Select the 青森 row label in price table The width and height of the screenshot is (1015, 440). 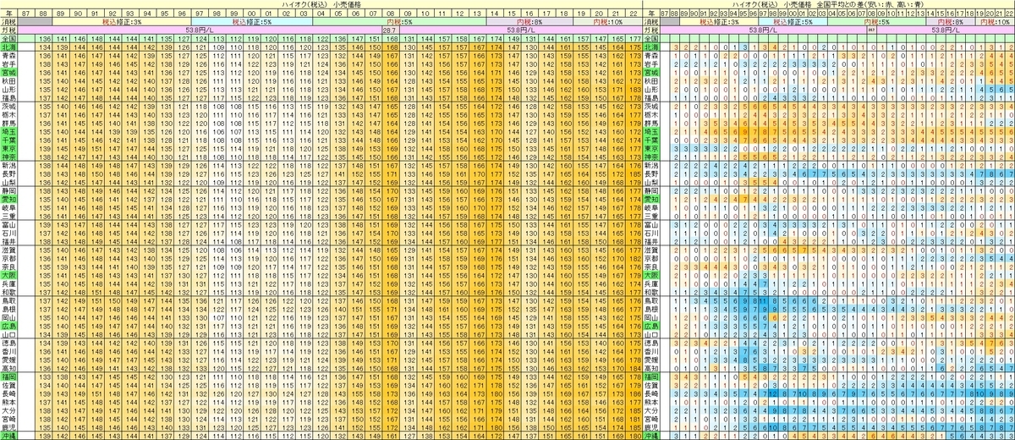pyautogui.click(x=10, y=54)
